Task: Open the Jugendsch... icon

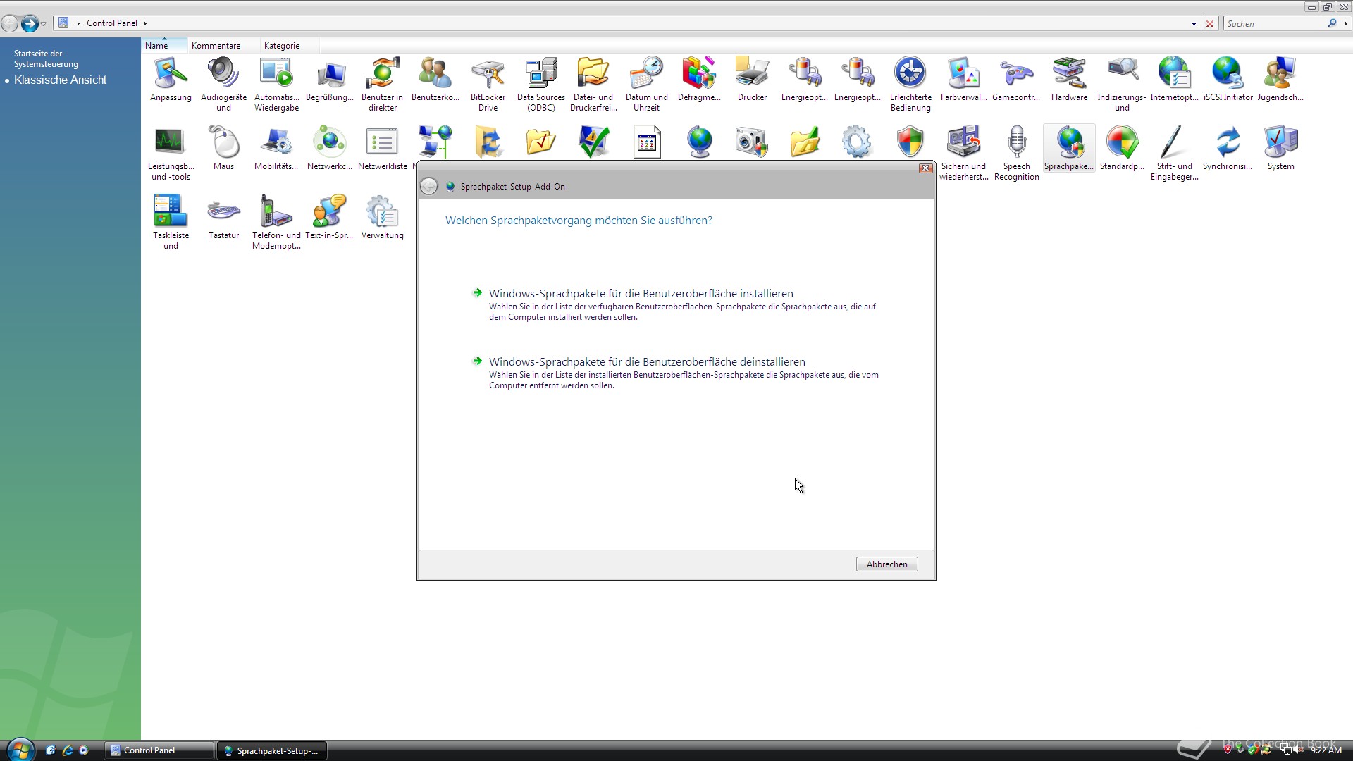Action: pos(1280,80)
